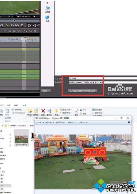This screenshot has height=194, width=137.
Task: Open dropdown arrow next to Replace icon
Action: (22, 32)
